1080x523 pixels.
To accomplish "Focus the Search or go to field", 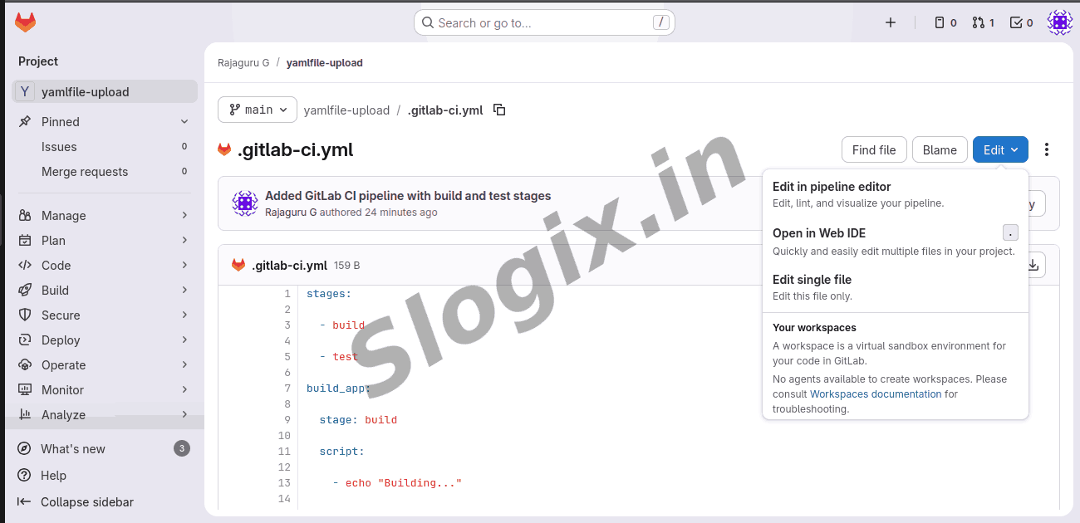I will 544,22.
